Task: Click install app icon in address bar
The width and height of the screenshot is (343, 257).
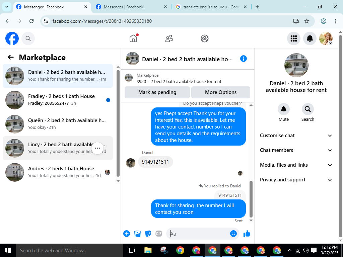Action: pos(296,21)
